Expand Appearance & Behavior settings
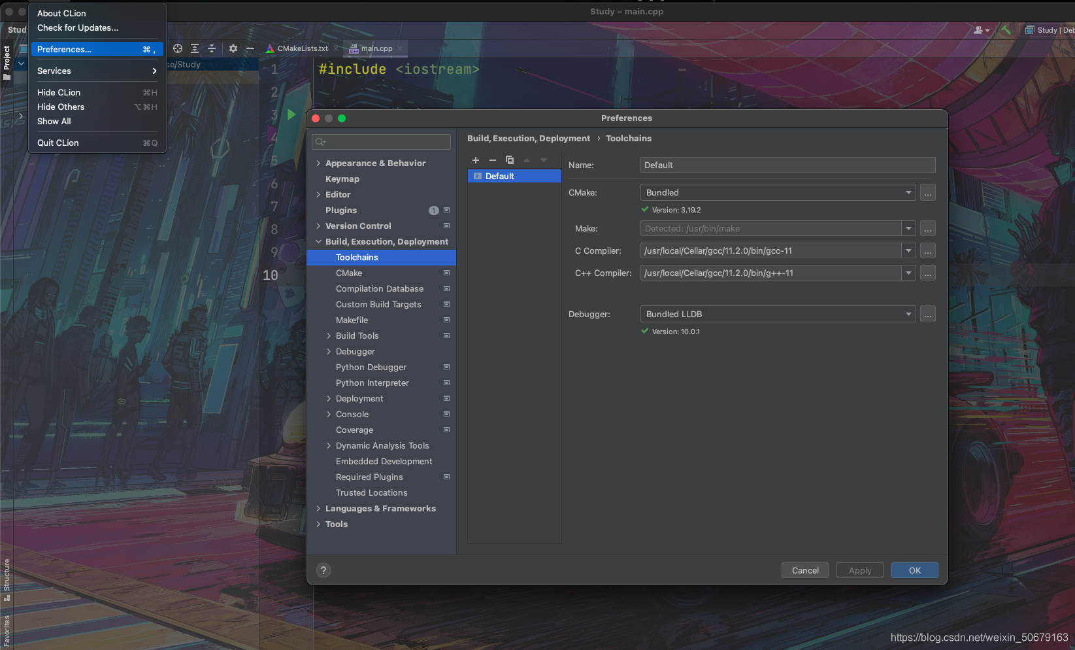 pos(318,163)
